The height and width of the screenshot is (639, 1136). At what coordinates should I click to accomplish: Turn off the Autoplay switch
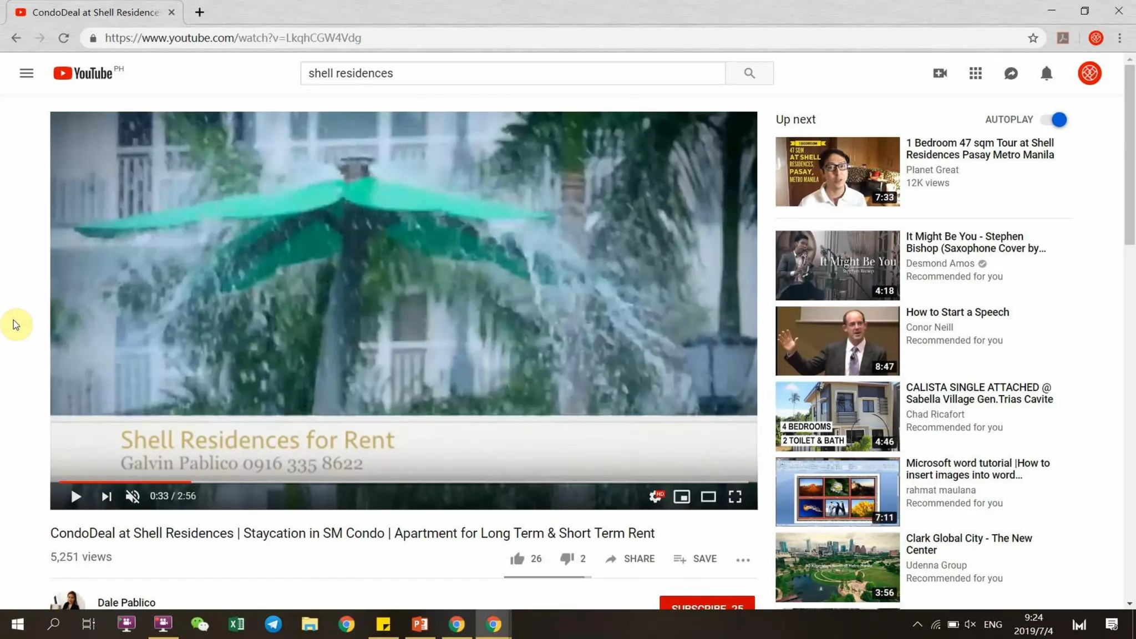point(1054,119)
